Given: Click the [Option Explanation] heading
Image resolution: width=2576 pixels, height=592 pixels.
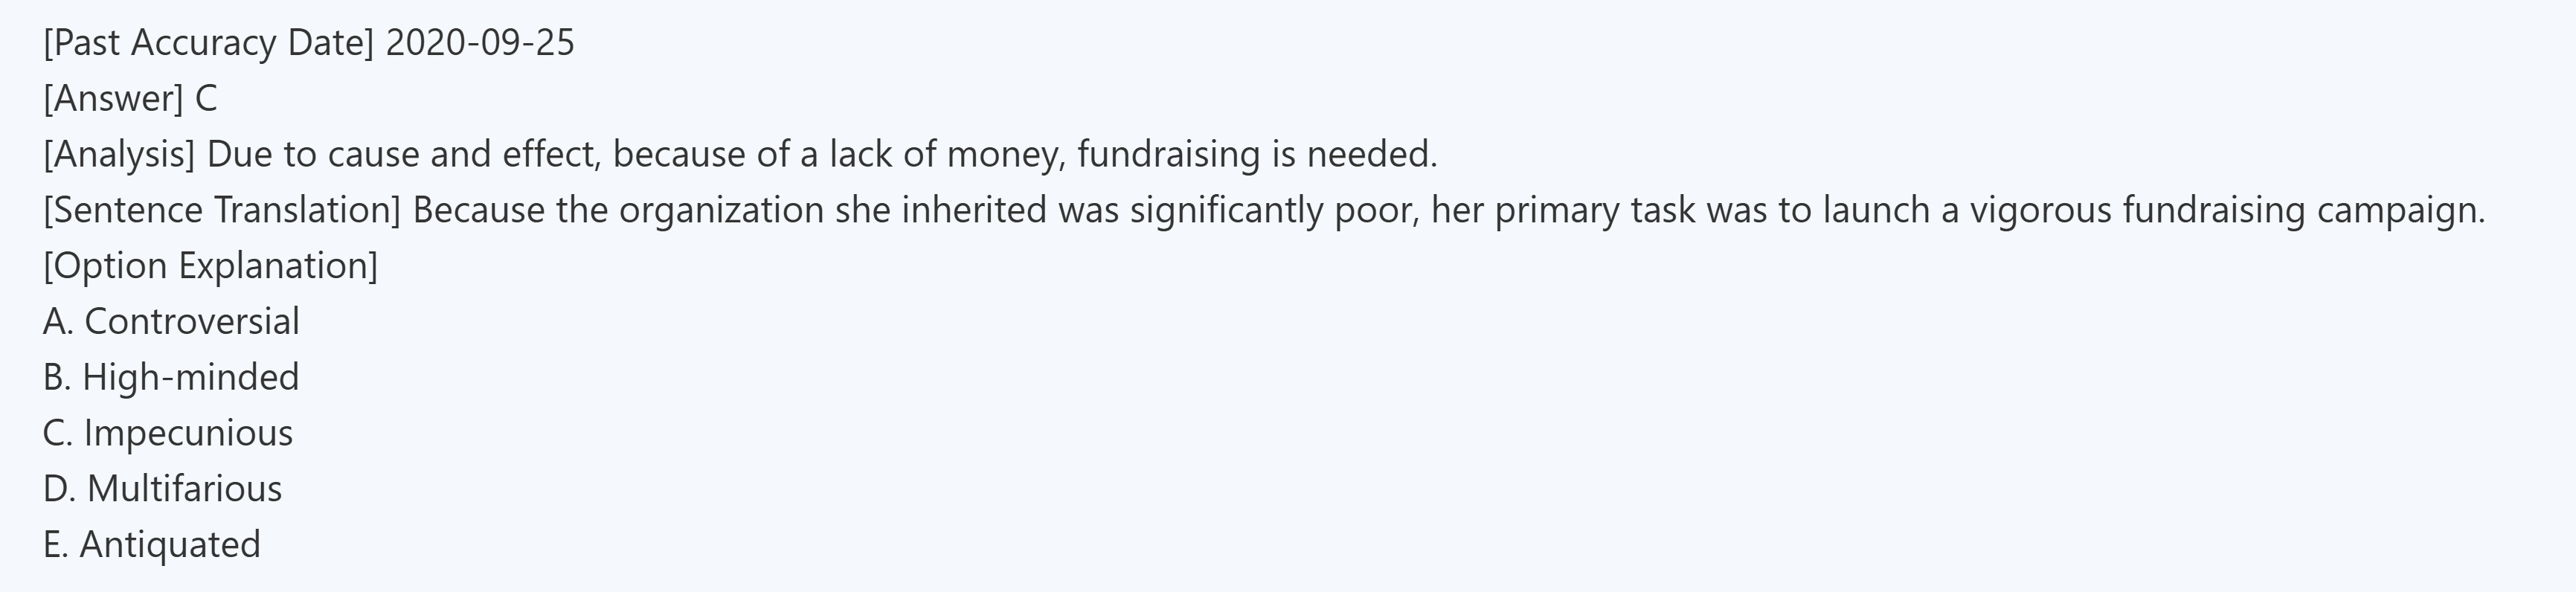Looking at the screenshot, I should point(210,266).
